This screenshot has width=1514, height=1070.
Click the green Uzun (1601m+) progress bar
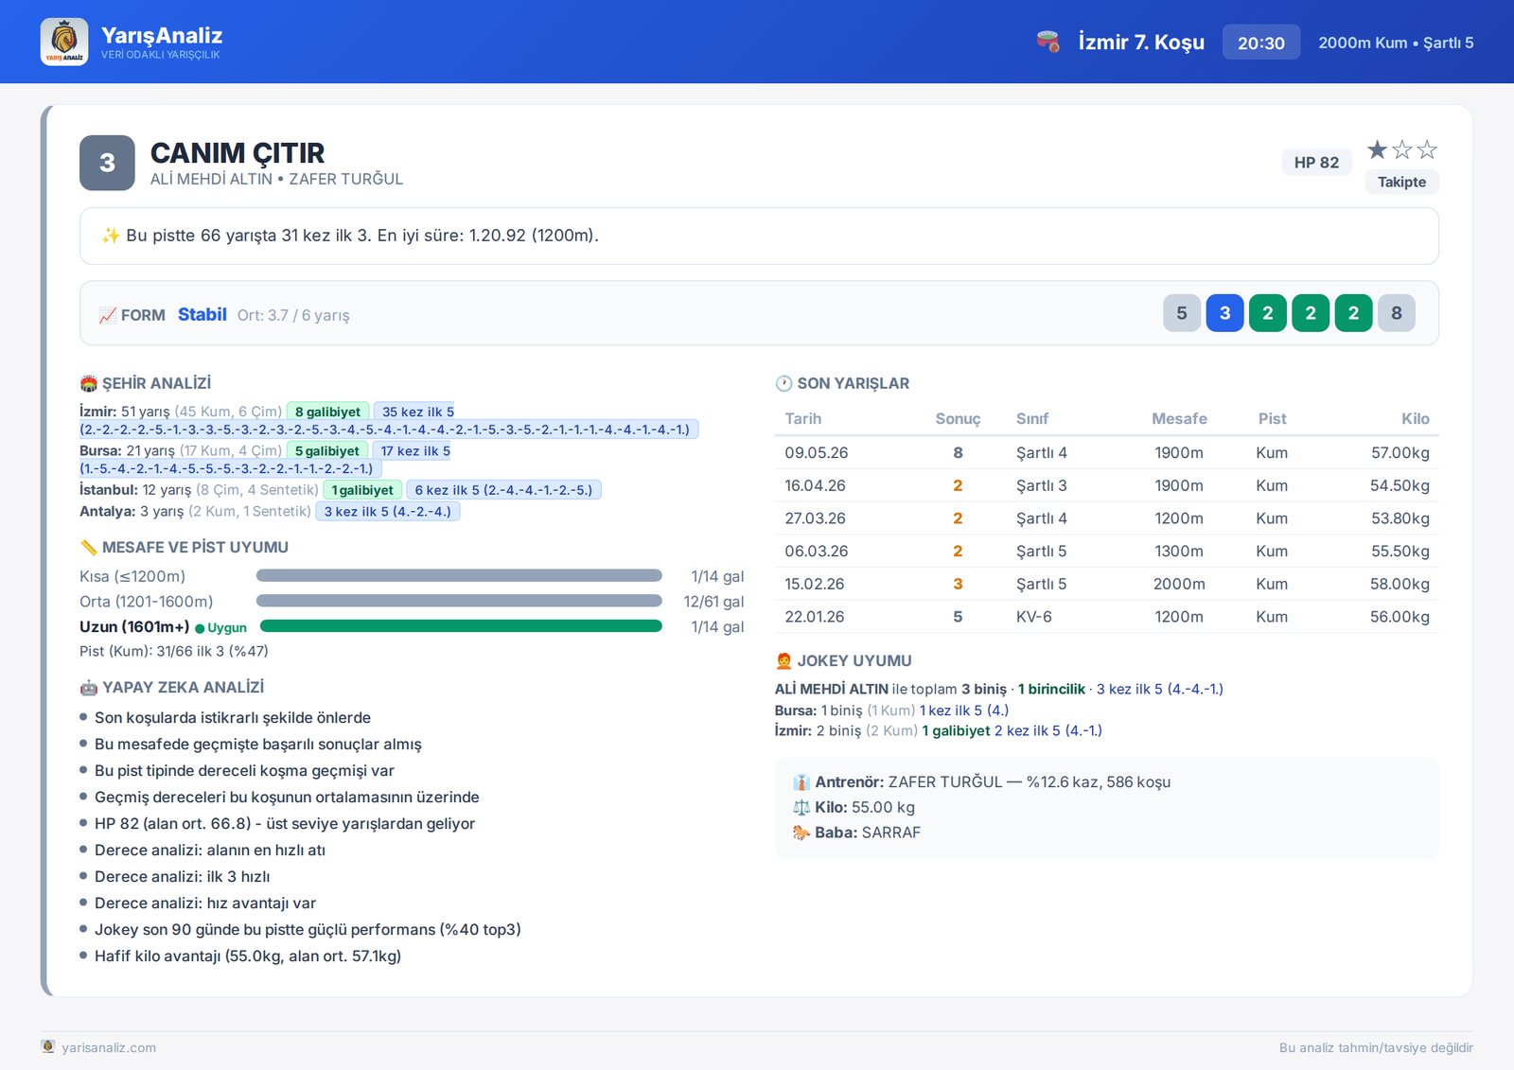click(461, 626)
